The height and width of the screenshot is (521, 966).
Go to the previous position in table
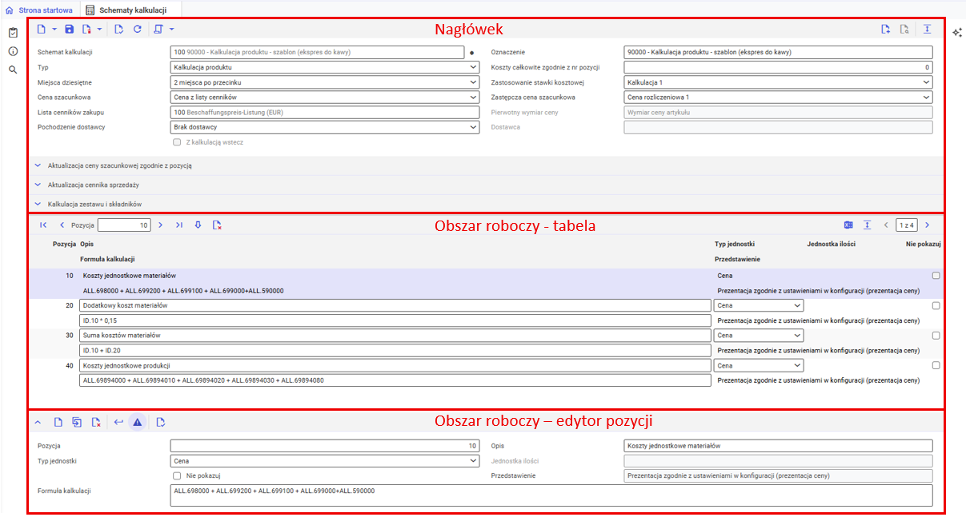[x=62, y=225]
